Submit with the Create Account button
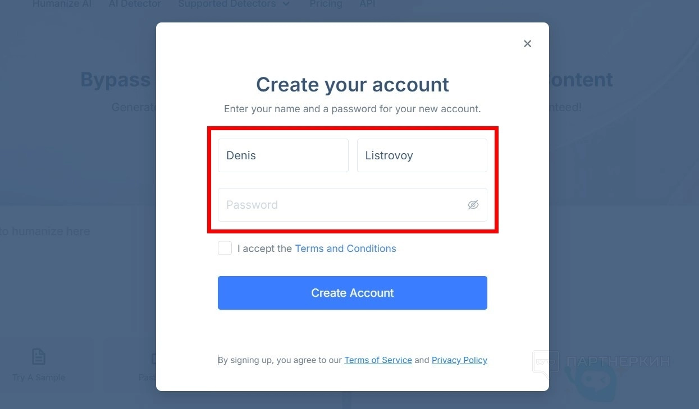Viewport: 699px width, 409px height. 353,293
